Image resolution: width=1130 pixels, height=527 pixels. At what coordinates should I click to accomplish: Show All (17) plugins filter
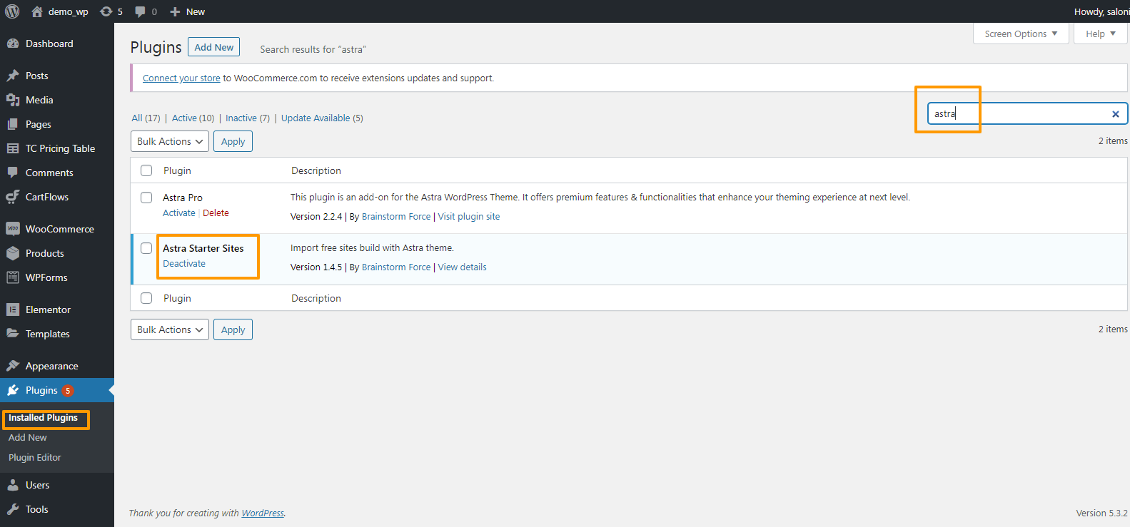click(x=146, y=118)
